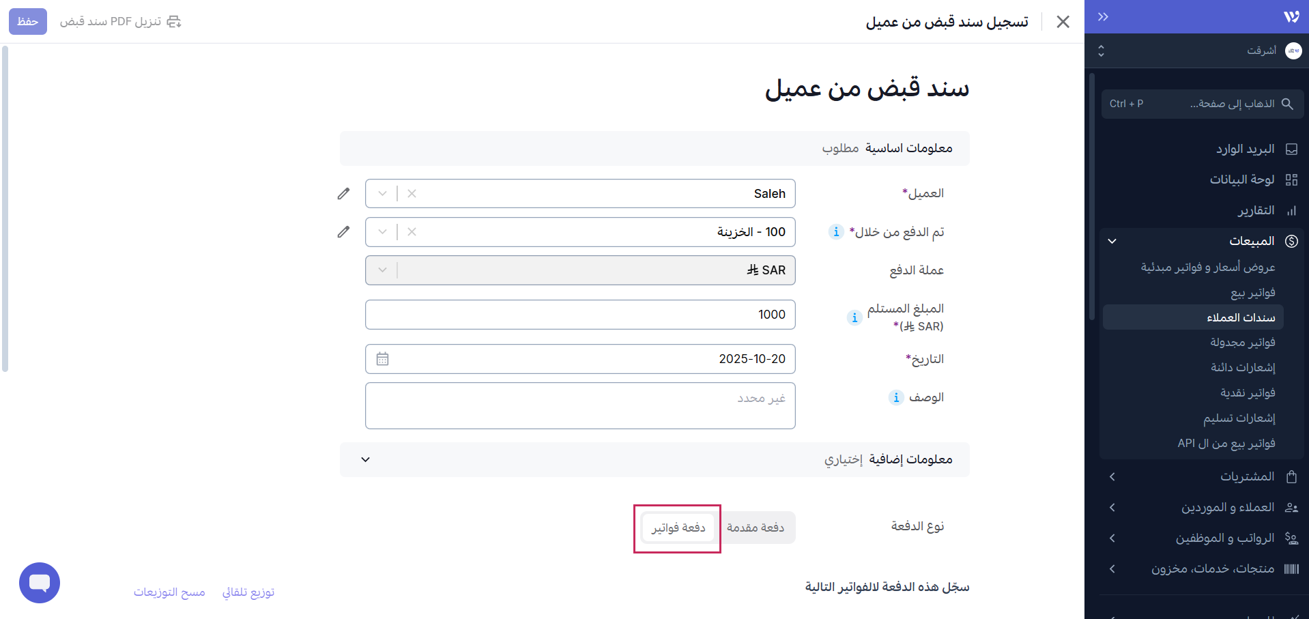The height and width of the screenshot is (619, 1309).
Task: Open the chat support bubble
Action: (40, 583)
